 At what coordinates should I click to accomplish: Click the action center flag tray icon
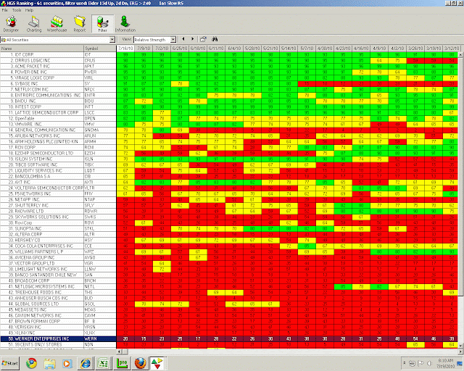(420, 363)
